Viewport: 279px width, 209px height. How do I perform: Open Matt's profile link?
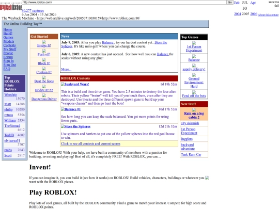pos(8,104)
